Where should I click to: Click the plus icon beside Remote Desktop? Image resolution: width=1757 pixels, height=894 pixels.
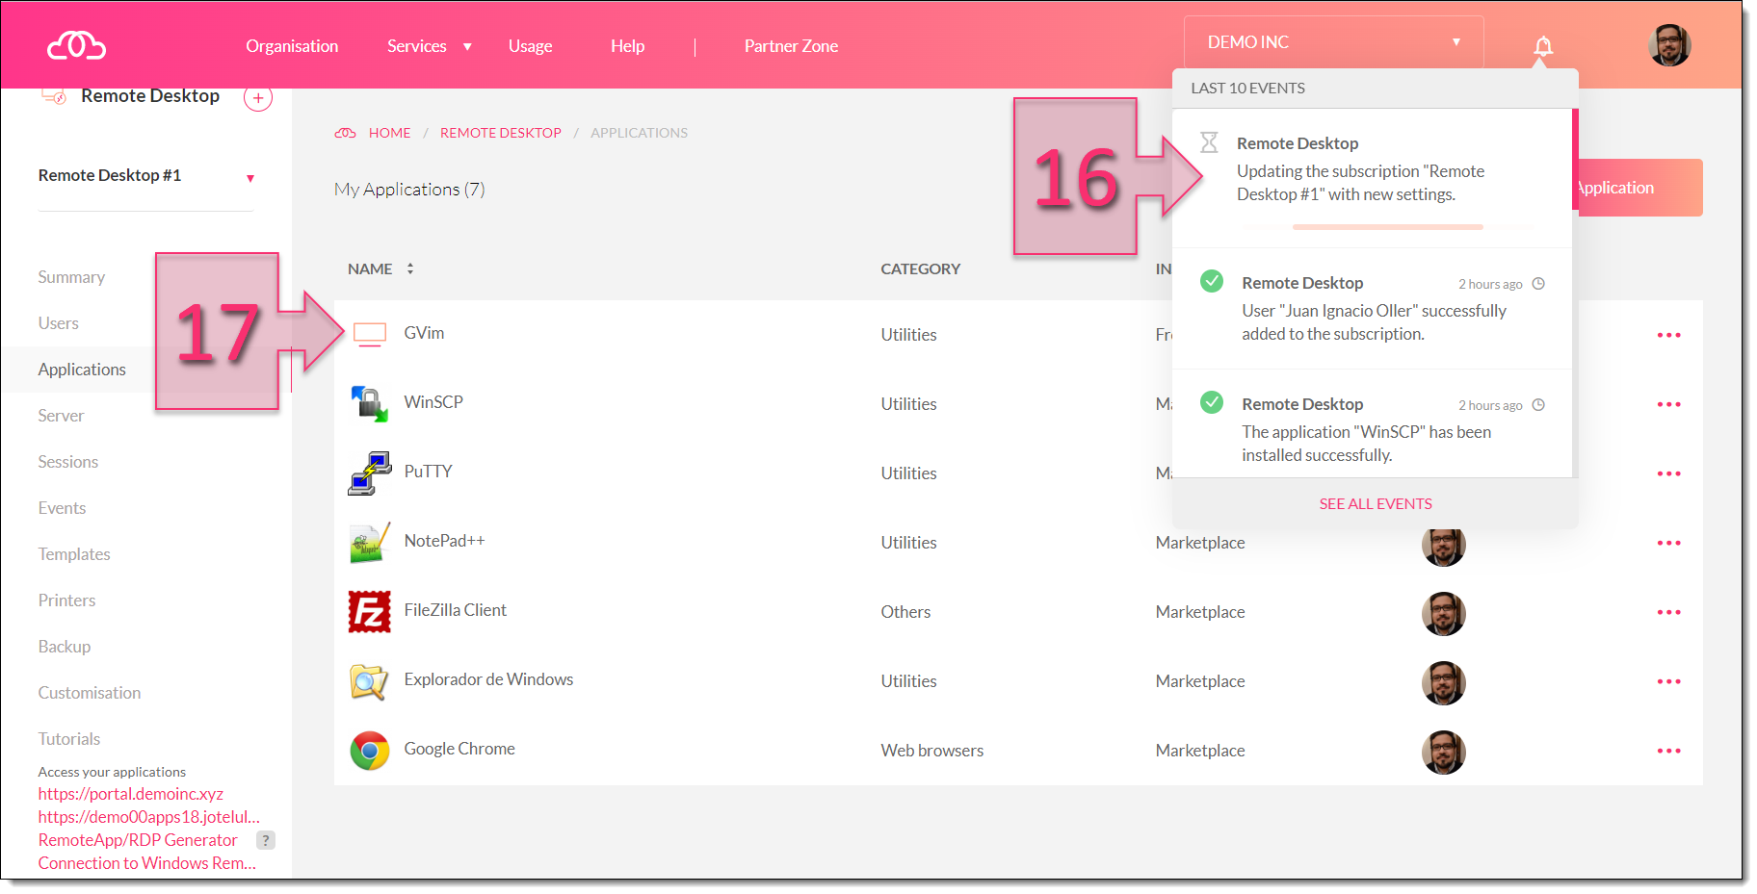pos(258,98)
